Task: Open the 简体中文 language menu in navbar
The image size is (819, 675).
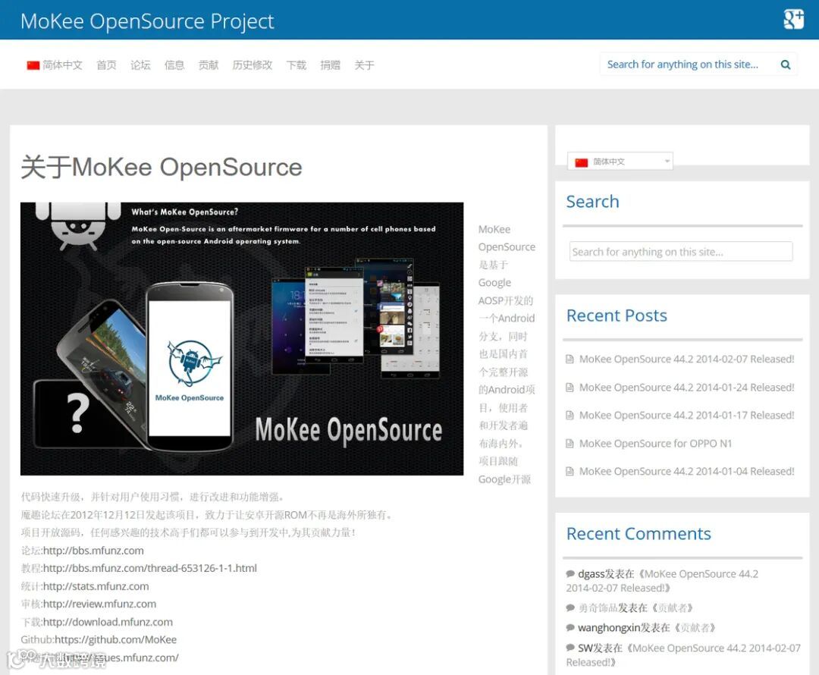Action: tap(55, 65)
